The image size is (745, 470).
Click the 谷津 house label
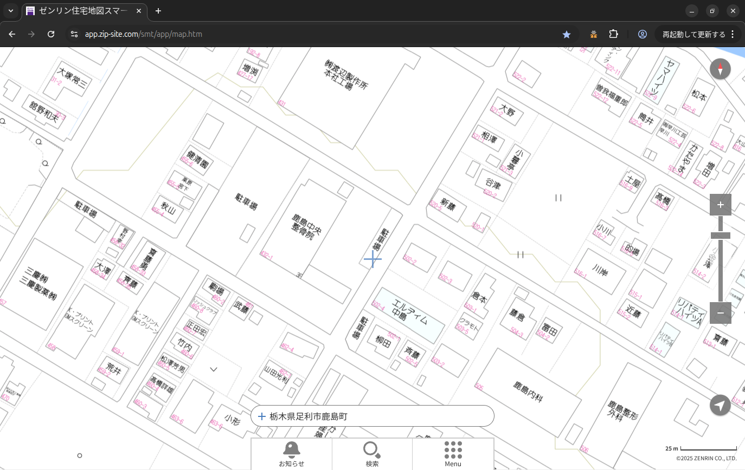(x=492, y=185)
